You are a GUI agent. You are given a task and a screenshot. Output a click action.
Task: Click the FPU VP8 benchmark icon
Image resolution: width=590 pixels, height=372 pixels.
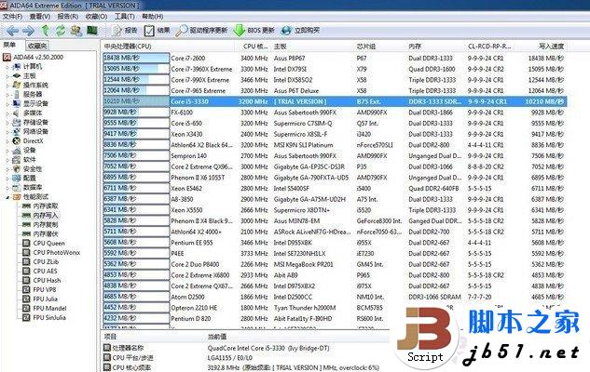click(26, 289)
